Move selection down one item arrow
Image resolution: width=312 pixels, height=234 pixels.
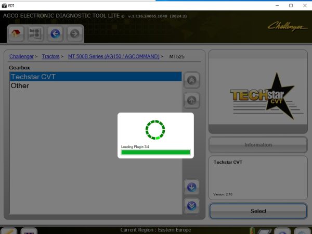[x=191, y=187]
